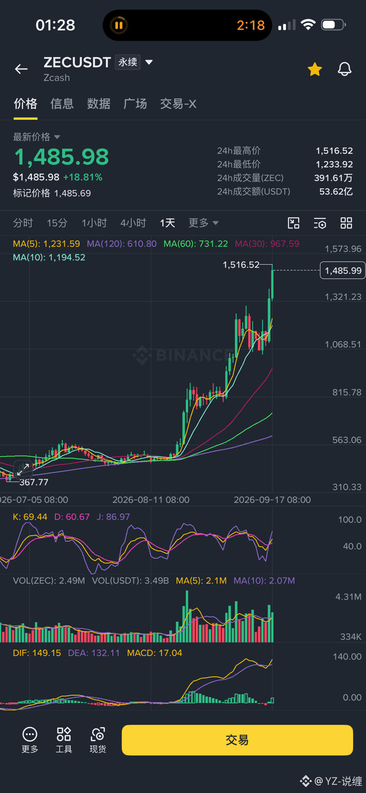The height and width of the screenshot is (793, 366).
Task: Switch to 现货 spot trading icon
Action: click(x=98, y=740)
